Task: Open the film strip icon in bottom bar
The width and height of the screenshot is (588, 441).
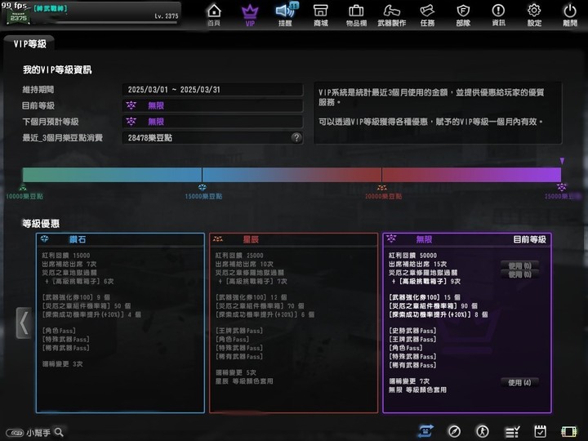Action: tap(568, 432)
